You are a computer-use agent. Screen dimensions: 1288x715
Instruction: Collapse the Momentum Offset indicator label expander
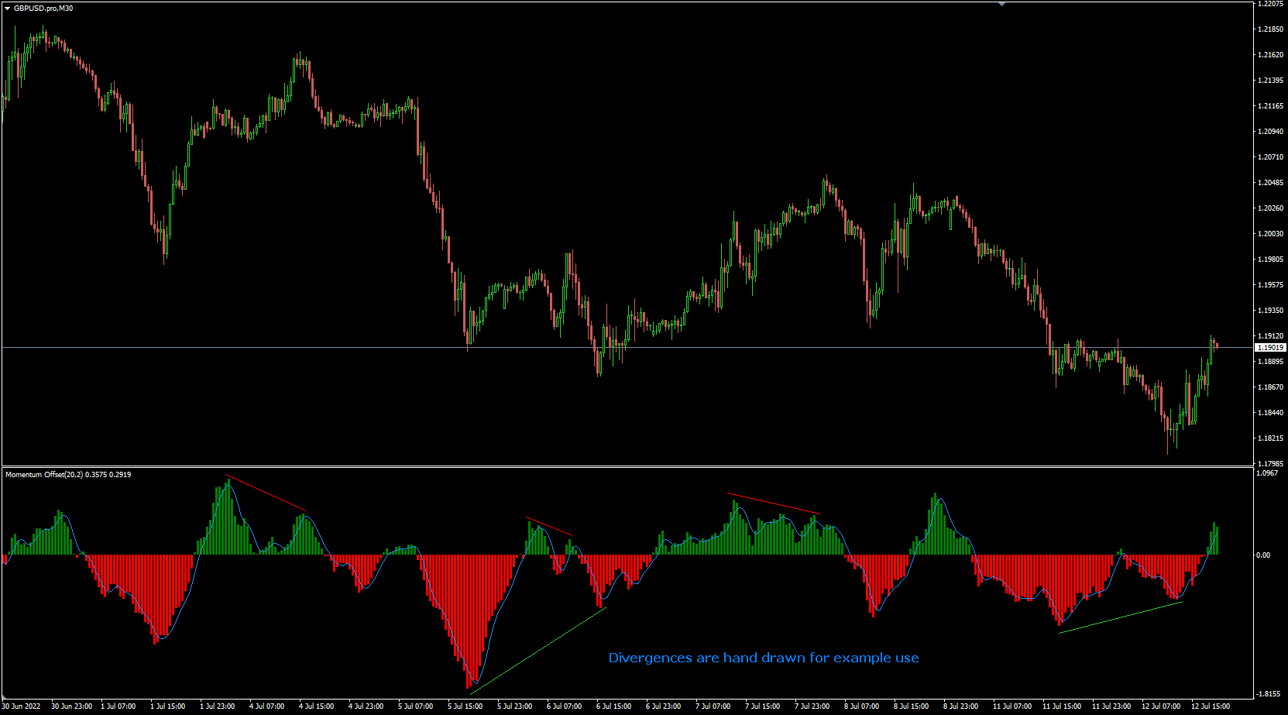[8, 474]
